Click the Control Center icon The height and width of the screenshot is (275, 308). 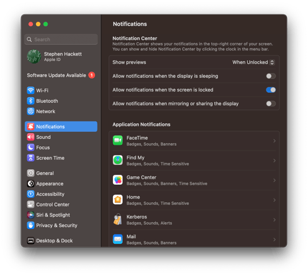coord(30,205)
